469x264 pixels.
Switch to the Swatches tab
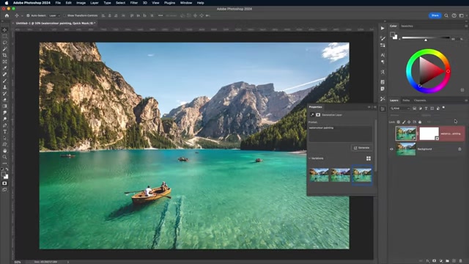(407, 26)
